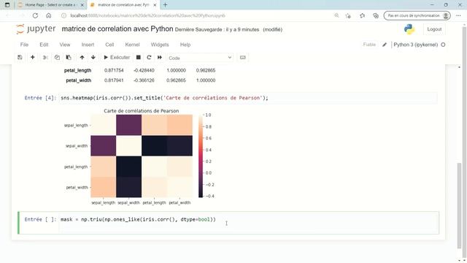The image size is (467, 263).
Task: Click the kernel idle circle indicator
Action: 443,45
